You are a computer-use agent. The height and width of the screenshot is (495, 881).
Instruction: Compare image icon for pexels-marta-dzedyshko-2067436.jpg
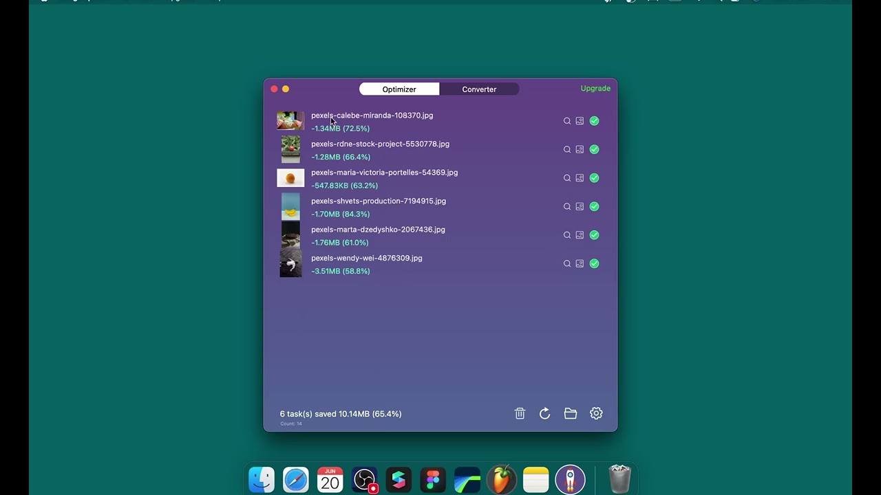(580, 235)
